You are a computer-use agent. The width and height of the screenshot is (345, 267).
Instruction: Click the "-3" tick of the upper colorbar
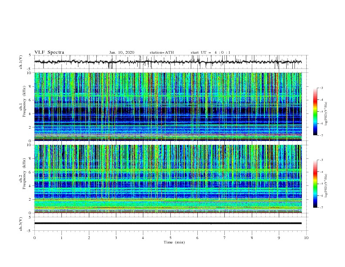coord(321,88)
